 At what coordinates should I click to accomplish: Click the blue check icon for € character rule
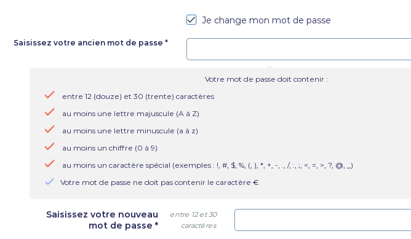click(x=50, y=182)
